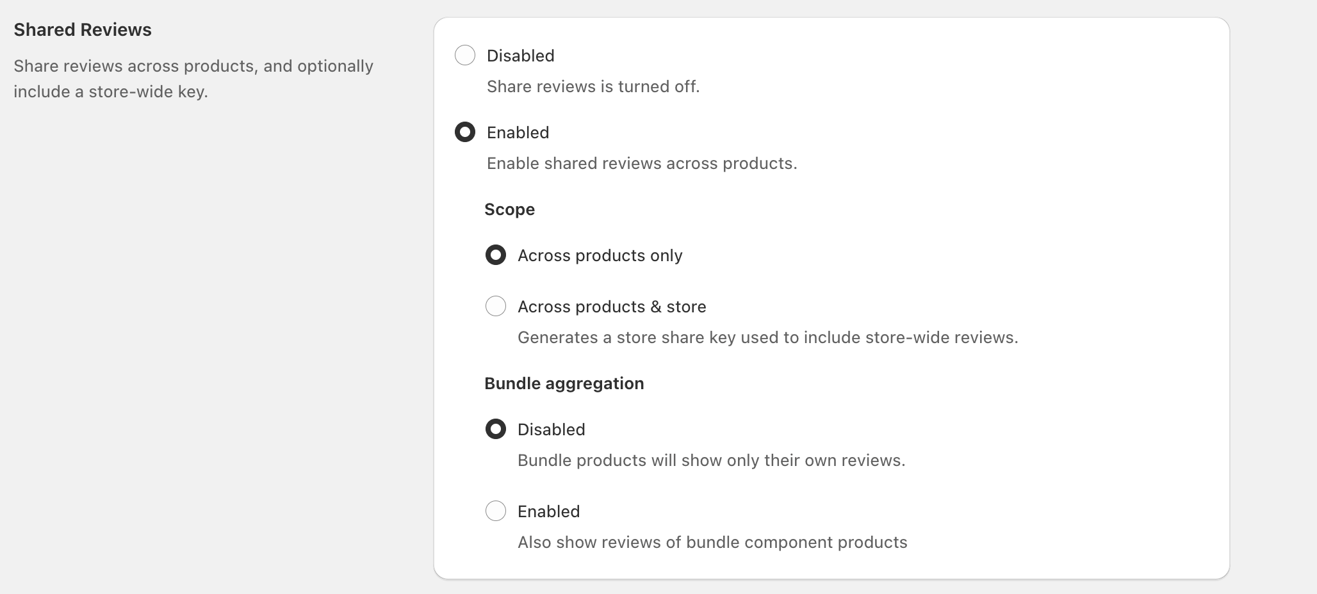Click 'Share reviews is turned off.' text

point(593,86)
